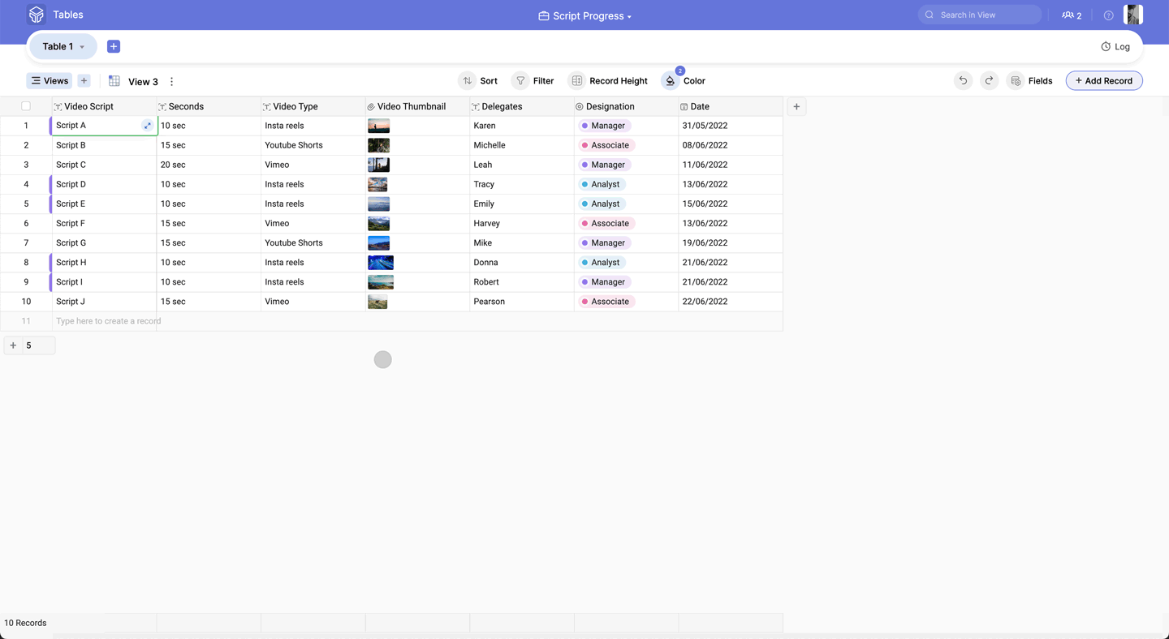Screen dimensions: 1169x639
Task: Click the Video Thumbnail column header
Action: point(417,106)
